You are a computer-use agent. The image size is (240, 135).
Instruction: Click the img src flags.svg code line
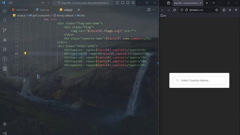click(x=103, y=31)
